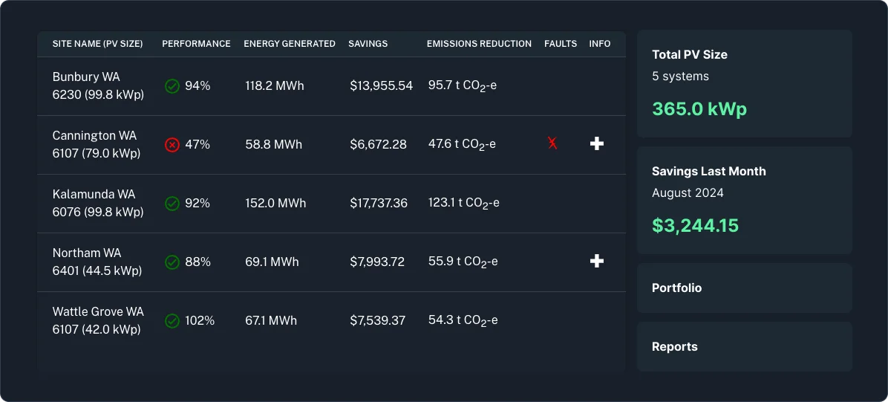Click the Site Name (PV Size) header
The image size is (888, 402).
tap(97, 44)
